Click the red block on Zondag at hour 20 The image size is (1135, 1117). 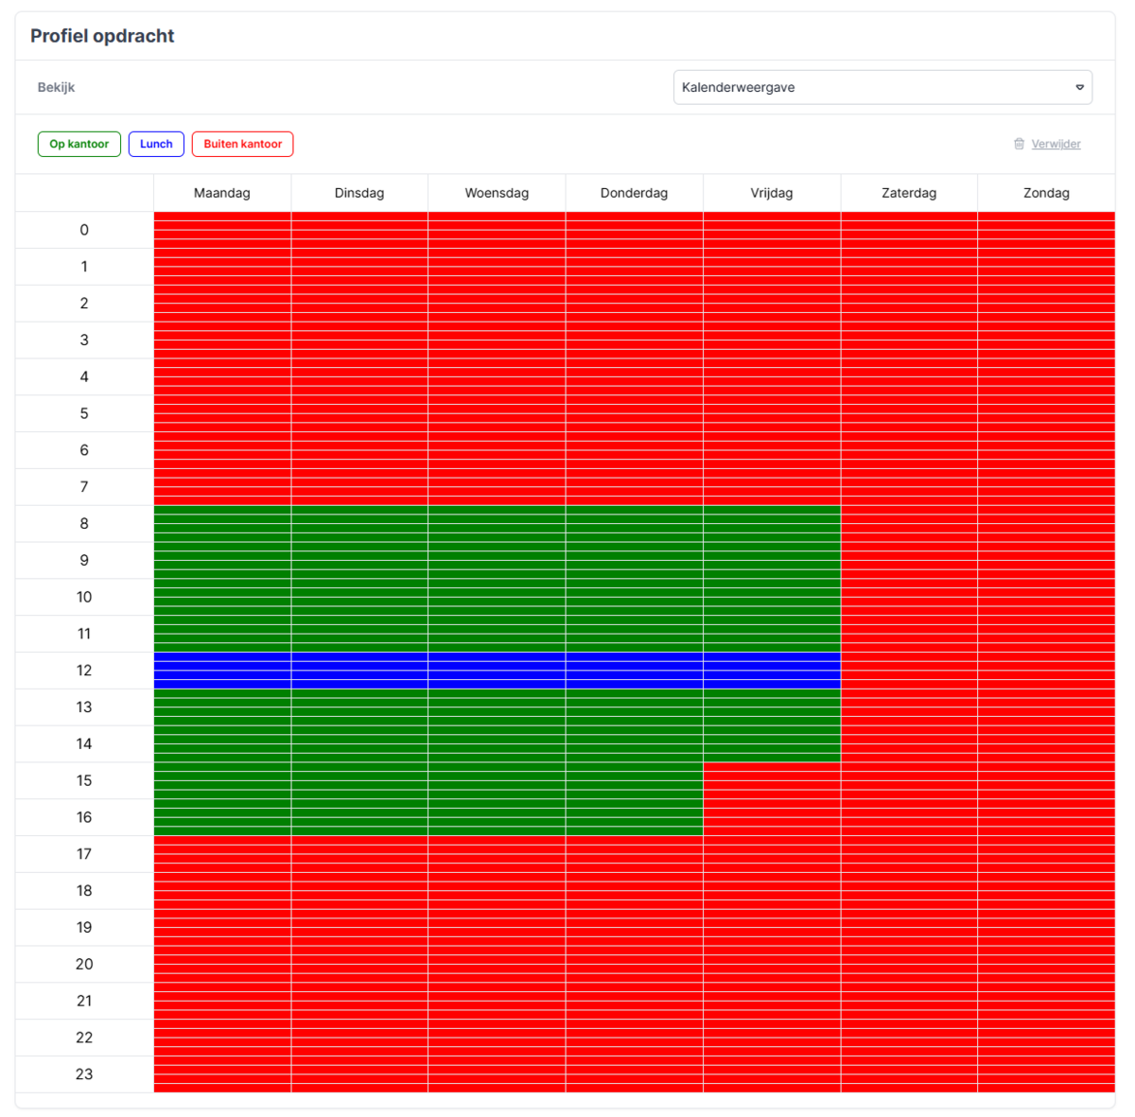[x=1046, y=965]
